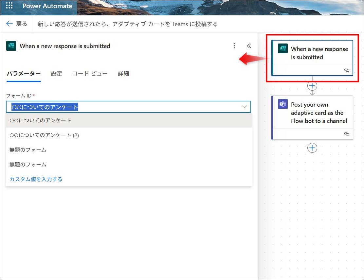Click 戻る back button
The image size is (364, 280).
[16, 24]
